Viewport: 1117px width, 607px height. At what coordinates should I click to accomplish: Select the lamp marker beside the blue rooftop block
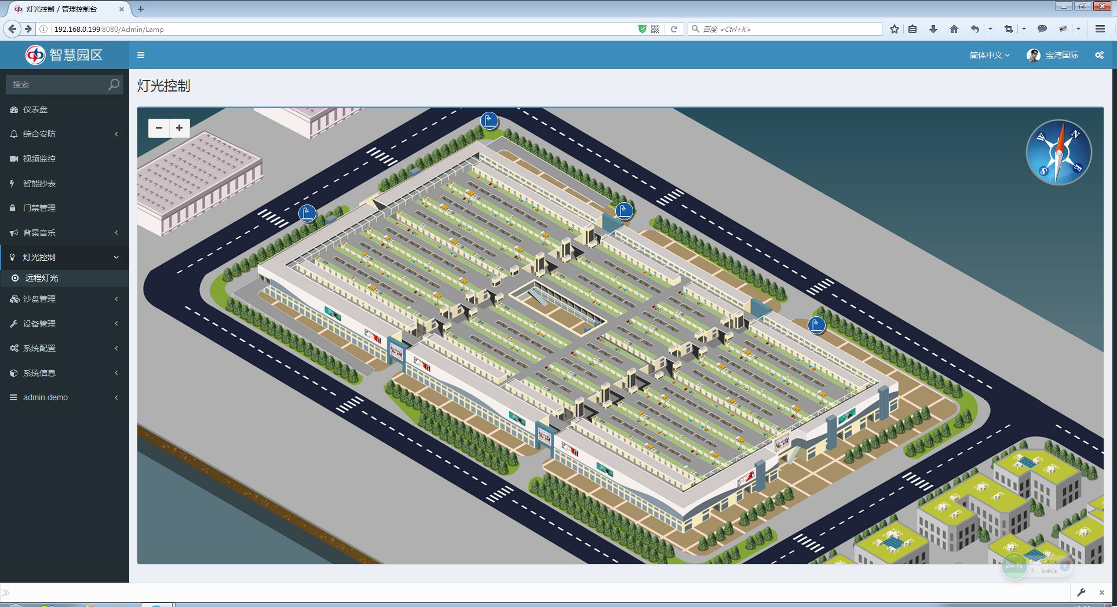(x=623, y=211)
